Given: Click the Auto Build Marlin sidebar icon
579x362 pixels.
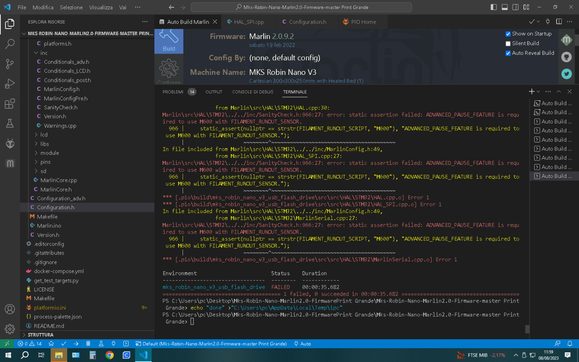Looking at the screenshot, I should [x=10, y=164].
